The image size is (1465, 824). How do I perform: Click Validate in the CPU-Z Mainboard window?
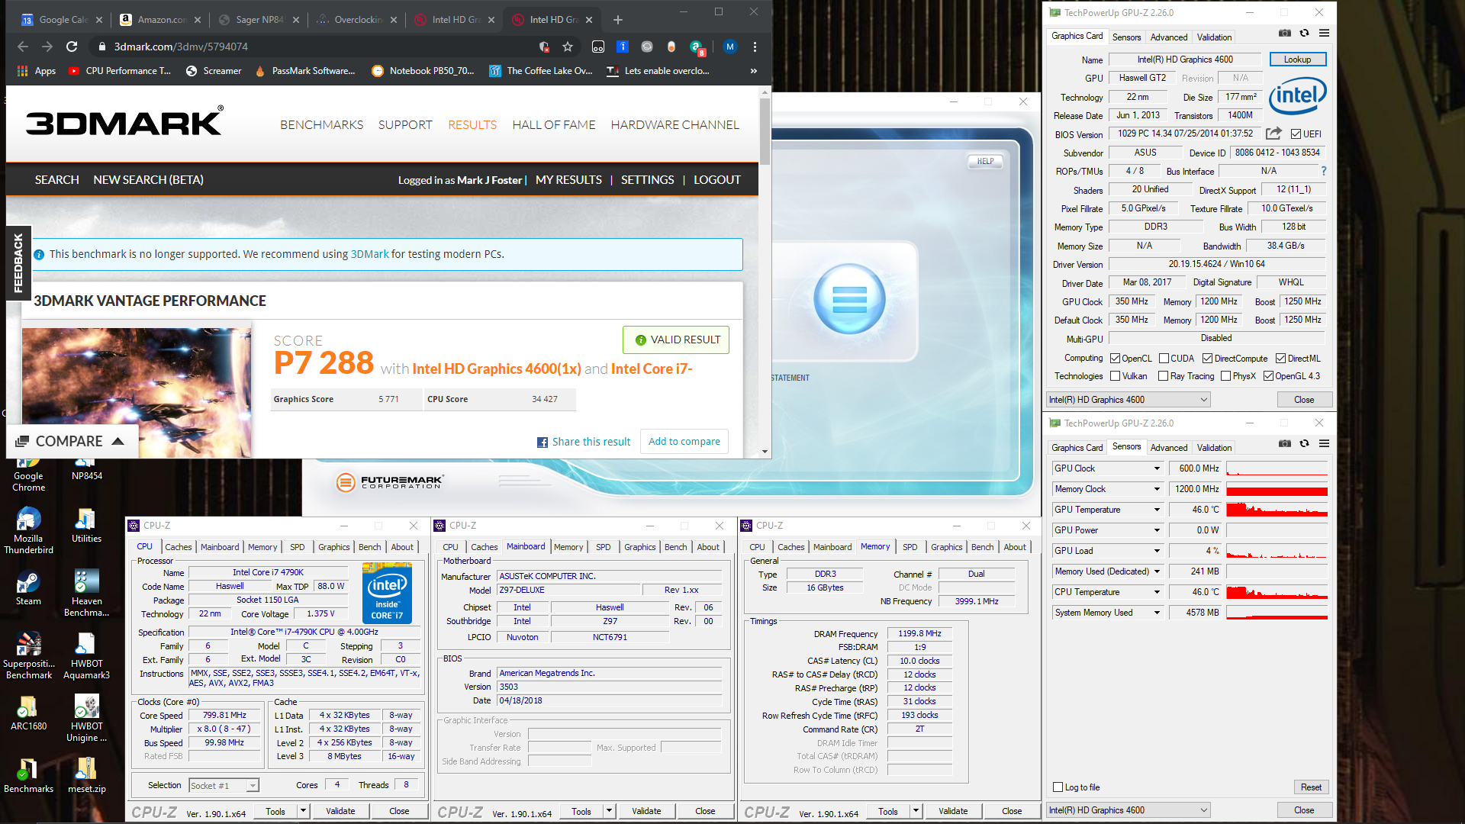[646, 811]
